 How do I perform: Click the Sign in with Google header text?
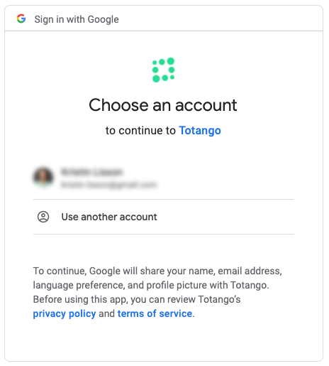coord(77,19)
